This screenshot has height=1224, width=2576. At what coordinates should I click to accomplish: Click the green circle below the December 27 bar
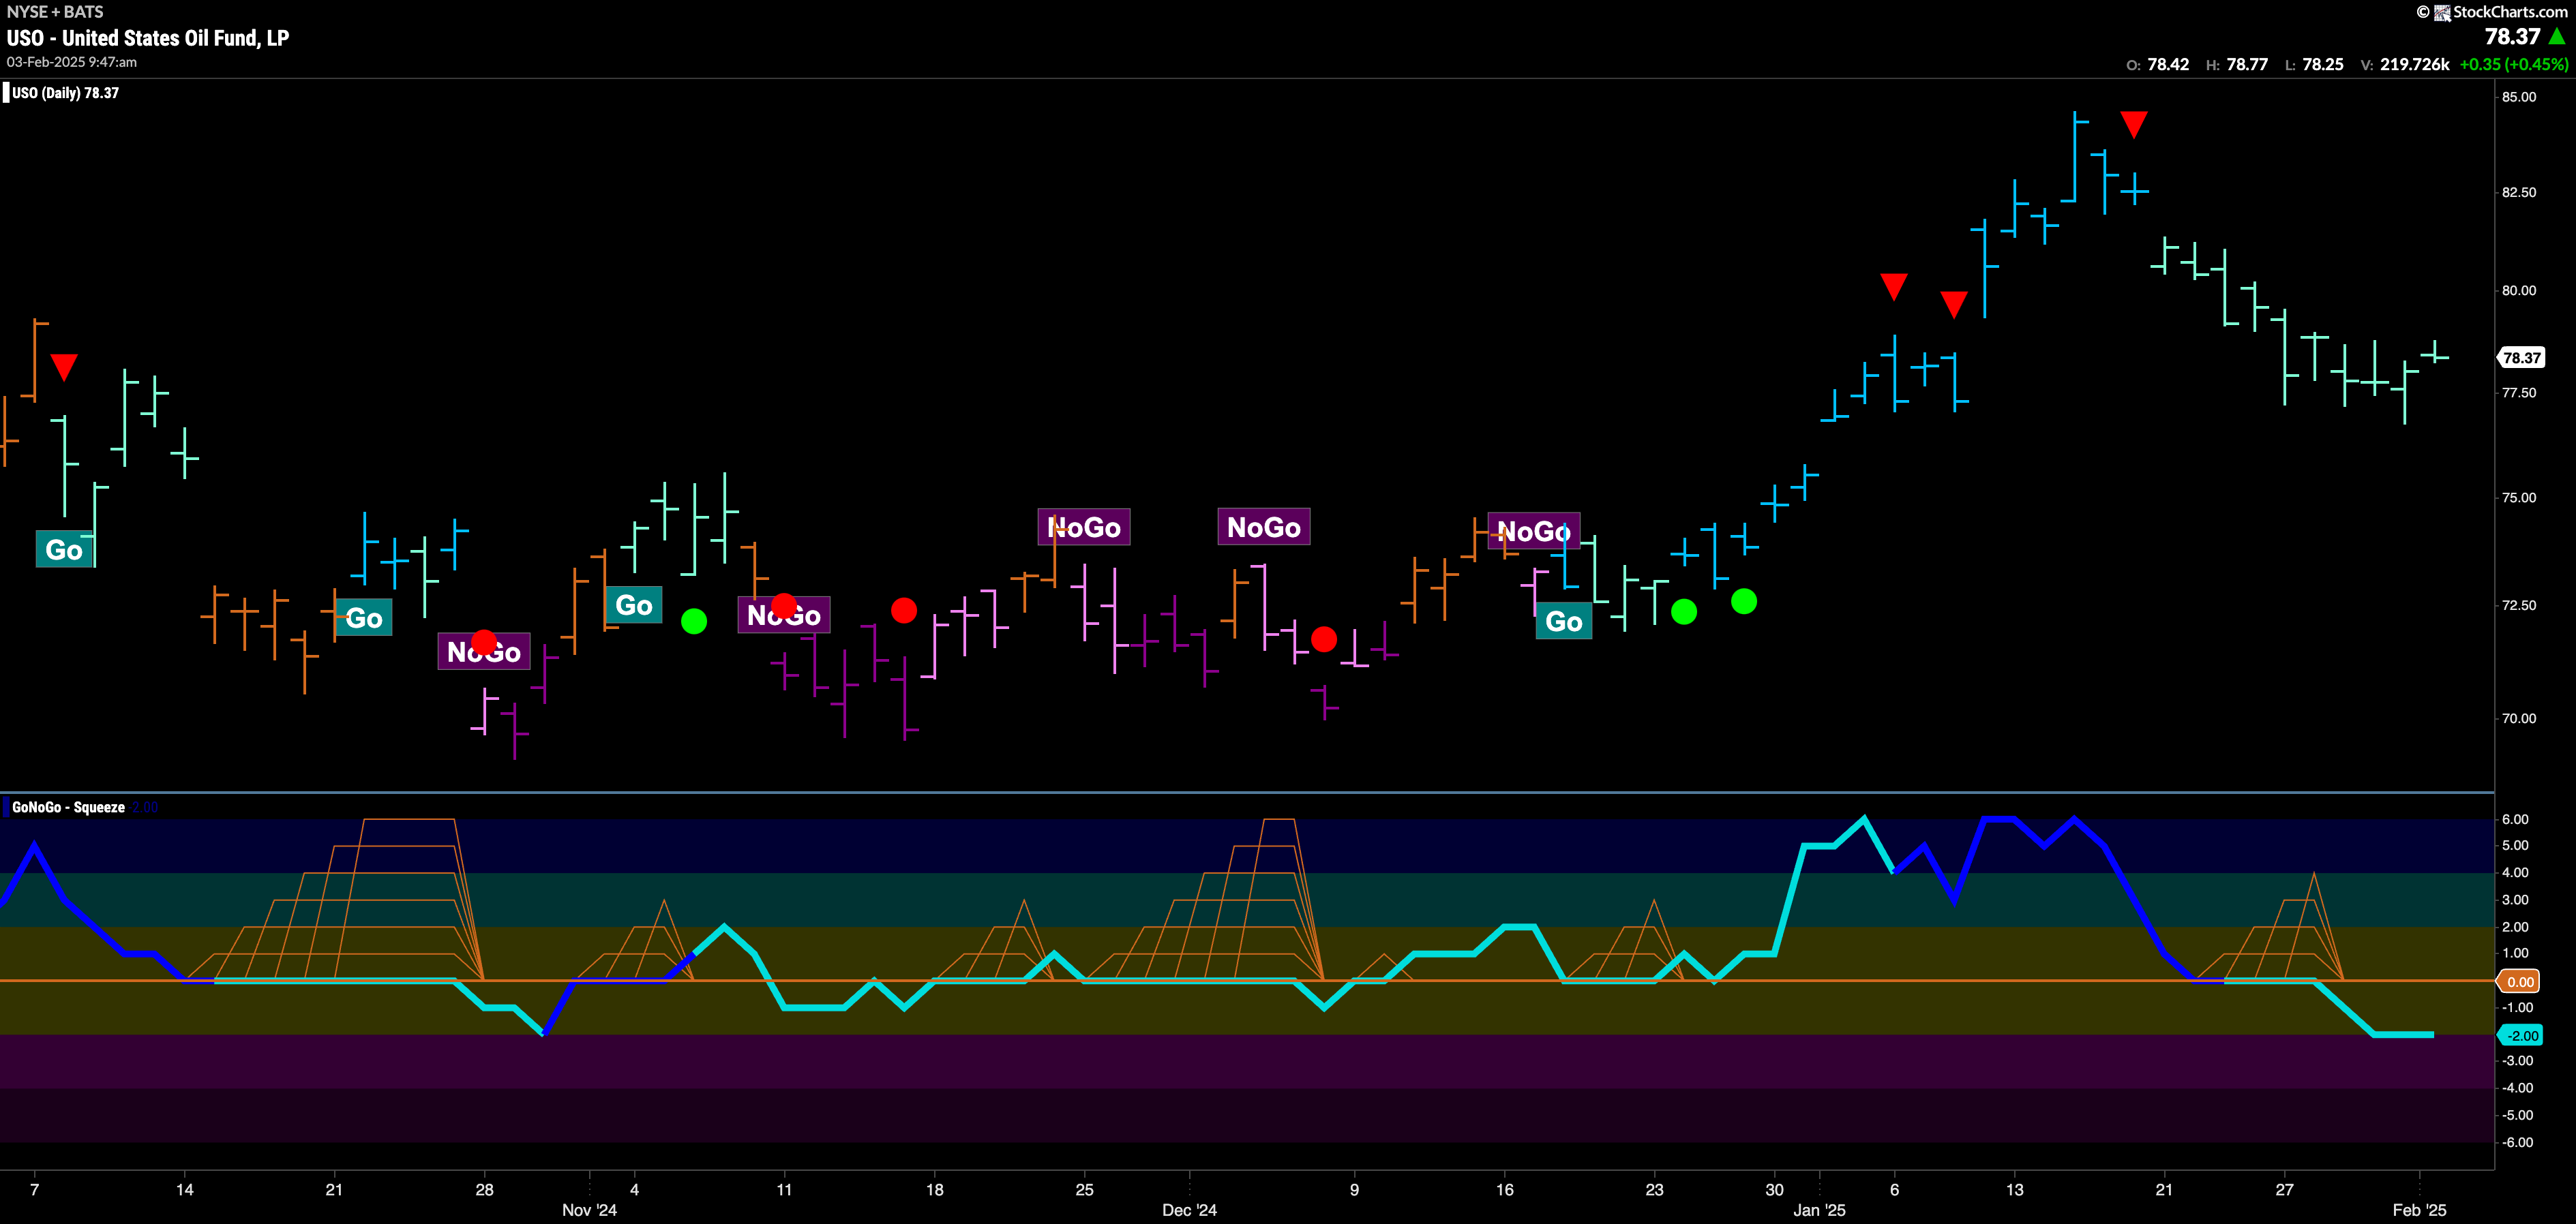pyautogui.click(x=1744, y=600)
